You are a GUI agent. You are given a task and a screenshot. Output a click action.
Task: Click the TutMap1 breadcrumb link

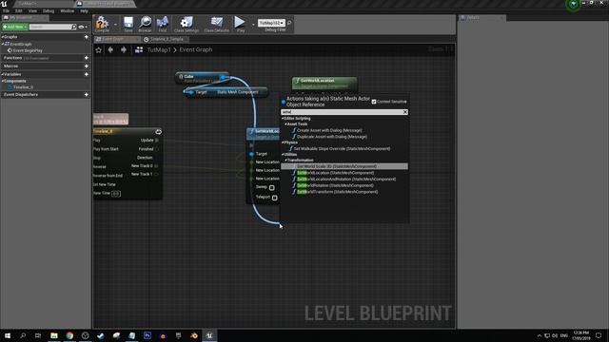tap(159, 49)
